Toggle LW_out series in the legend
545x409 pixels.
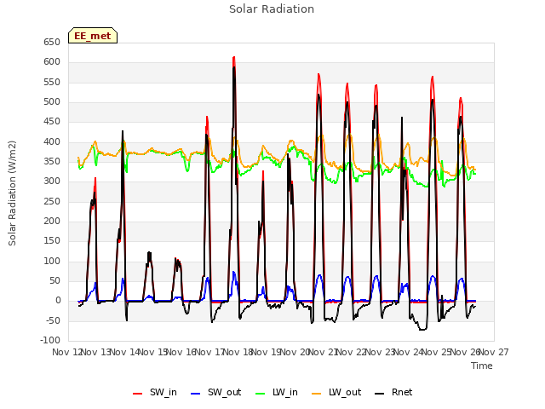[336, 392]
